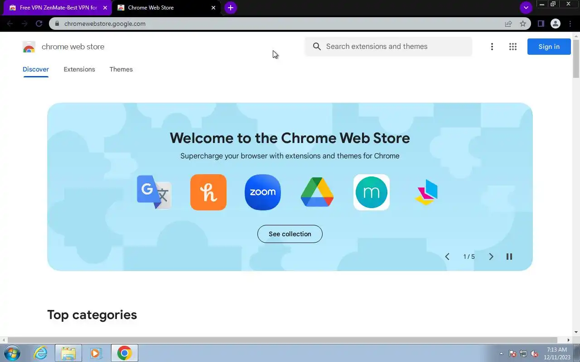Open the Chrome profile avatar
580x362 pixels.
[x=556, y=24]
